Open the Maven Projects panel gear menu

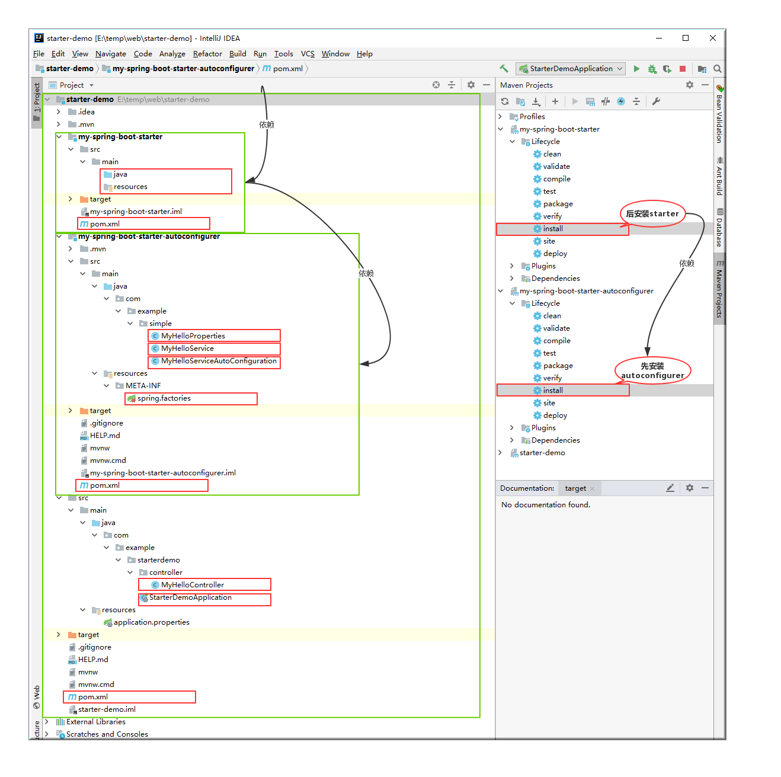[x=690, y=85]
